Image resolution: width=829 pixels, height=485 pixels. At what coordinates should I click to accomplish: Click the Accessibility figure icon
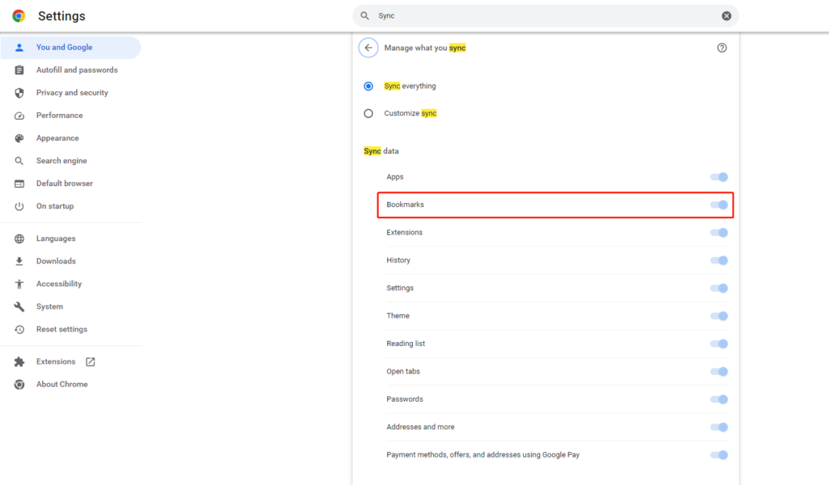coord(19,284)
